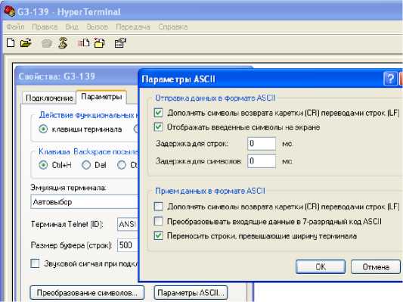Screen dimensions: 403x302
Task: Switch to the Подключение tab
Action: click(x=49, y=98)
